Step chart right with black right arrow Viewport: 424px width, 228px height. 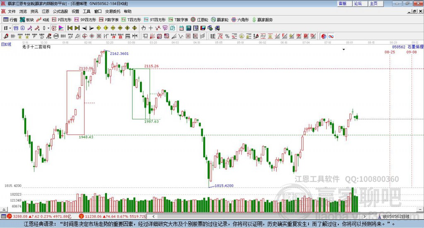(x=92, y=28)
